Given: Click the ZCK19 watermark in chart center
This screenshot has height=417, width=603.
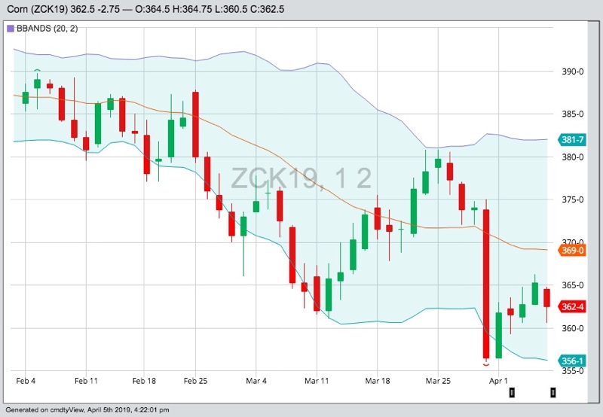Looking at the screenshot, I should tap(301, 178).
